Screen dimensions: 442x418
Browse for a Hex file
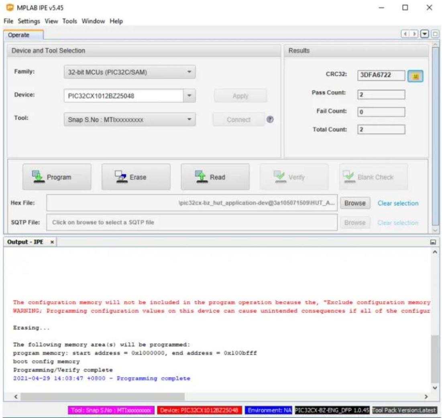pyautogui.click(x=355, y=203)
